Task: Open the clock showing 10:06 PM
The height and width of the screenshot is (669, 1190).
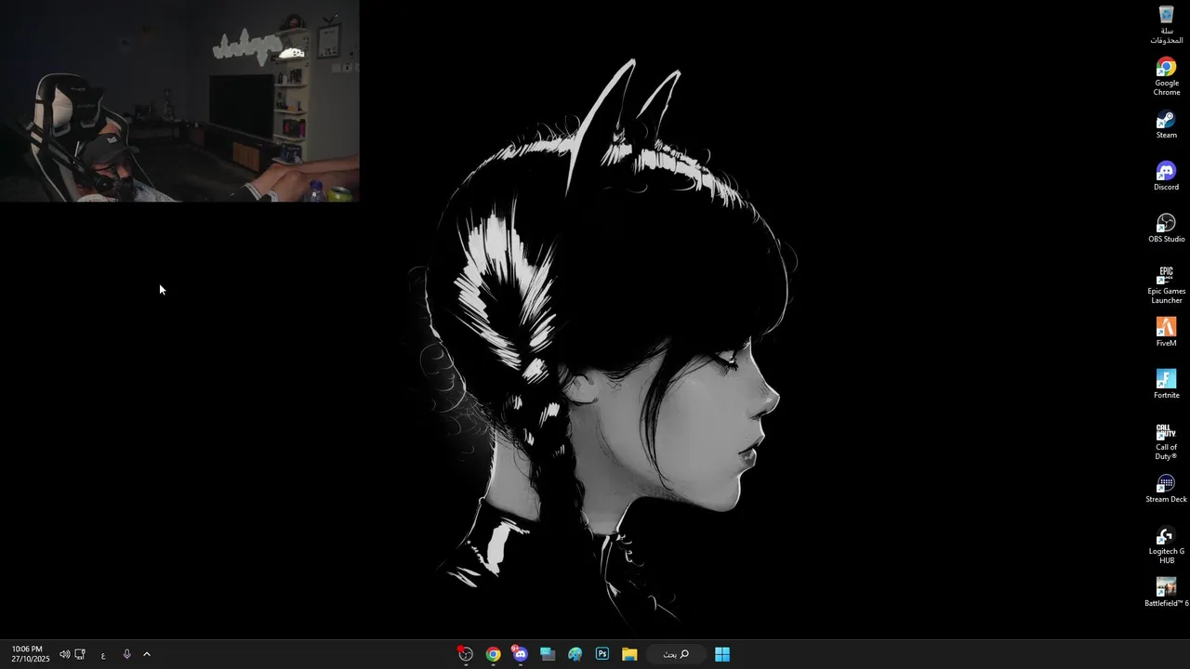Action: tap(30, 654)
